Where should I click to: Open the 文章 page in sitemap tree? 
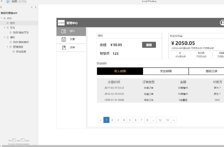coord(12,28)
